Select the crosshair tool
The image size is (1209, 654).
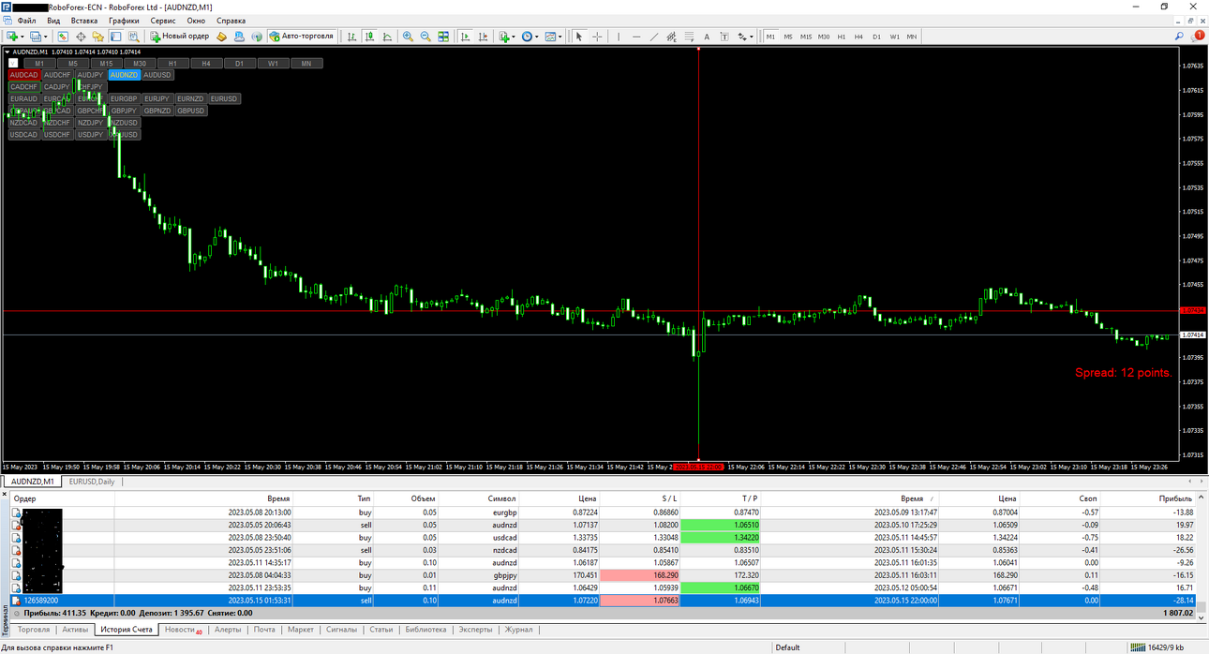click(x=597, y=37)
